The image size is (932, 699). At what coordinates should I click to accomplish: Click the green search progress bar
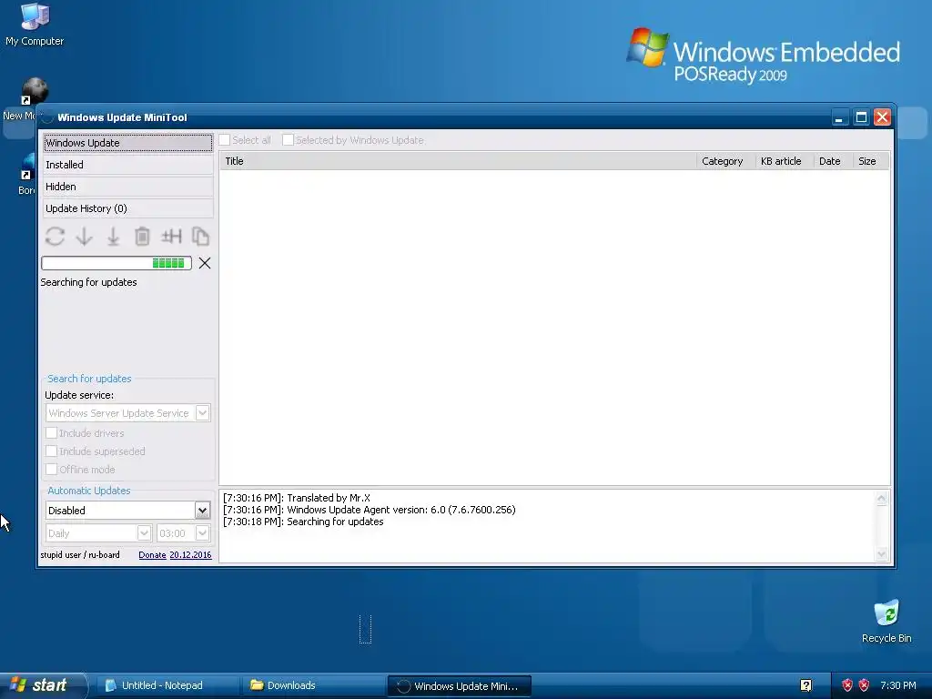pos(116,263)
